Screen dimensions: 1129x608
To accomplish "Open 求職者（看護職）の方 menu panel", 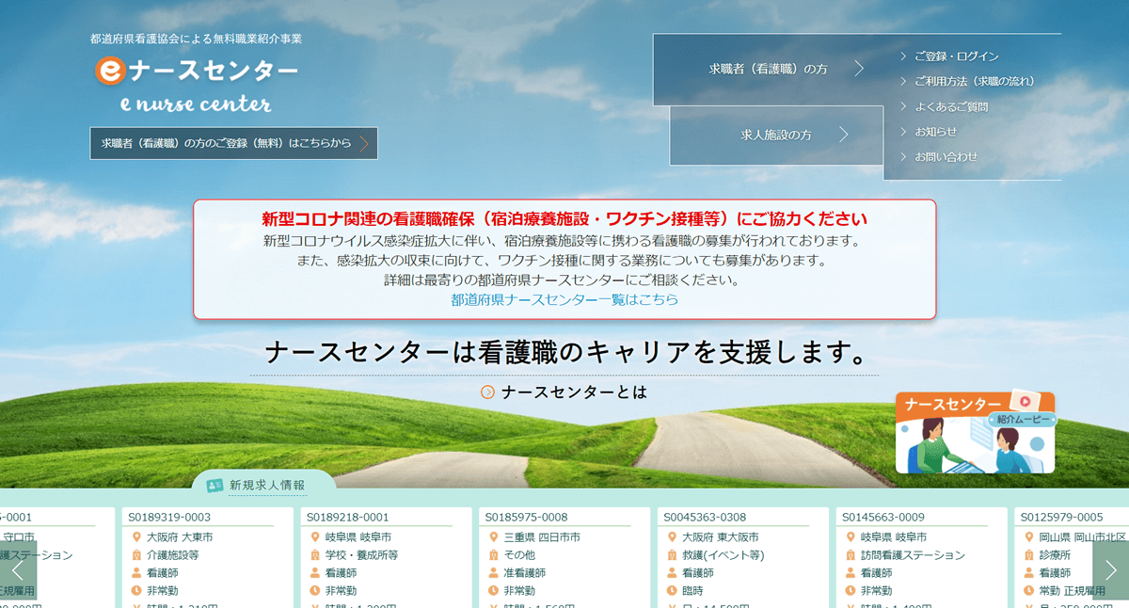I will [x=768, y=70].
